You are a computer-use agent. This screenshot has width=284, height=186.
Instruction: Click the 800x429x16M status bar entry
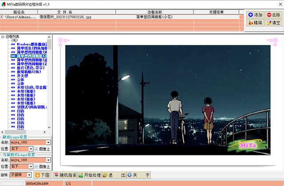pos(44,184)
